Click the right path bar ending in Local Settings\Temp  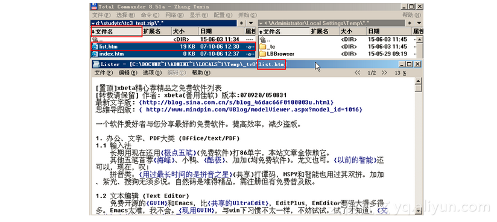coord(332,23)
